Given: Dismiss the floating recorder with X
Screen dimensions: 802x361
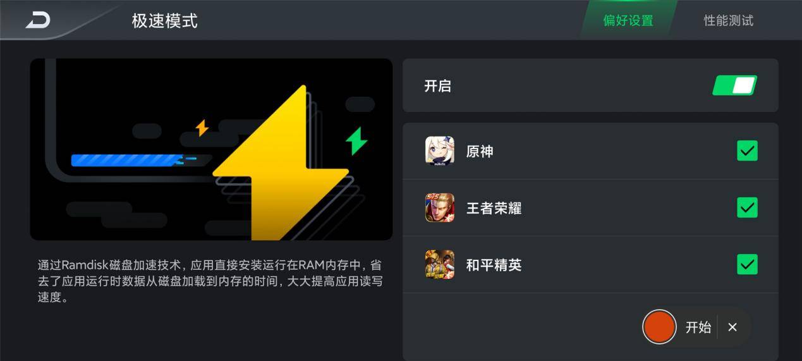Looking at the screenshot, I should tap(732, 327).
